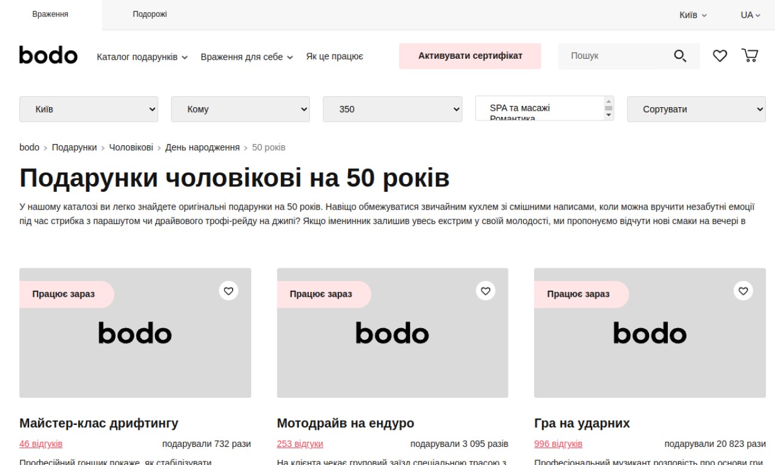The image size is (775, 465).
Task: Click подарували 3 095 разів text
Action: 460,444
